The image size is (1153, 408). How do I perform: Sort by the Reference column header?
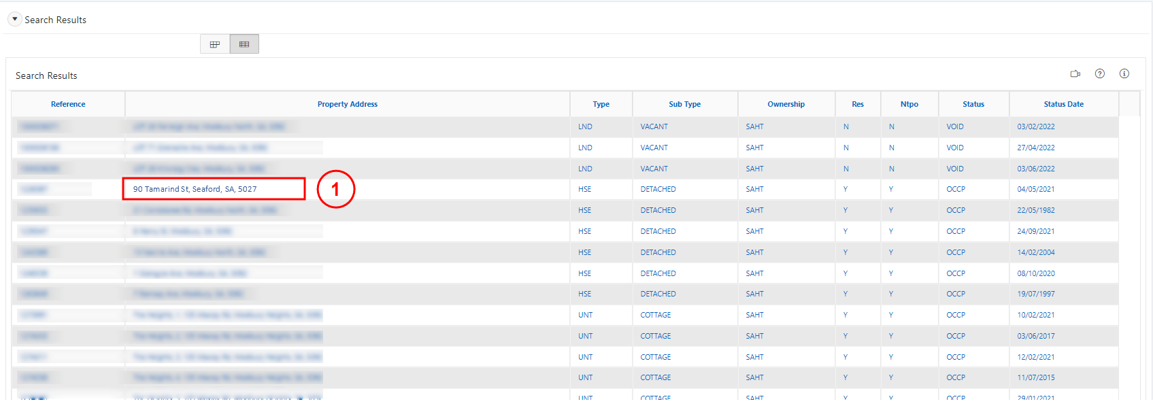point(68,104)
